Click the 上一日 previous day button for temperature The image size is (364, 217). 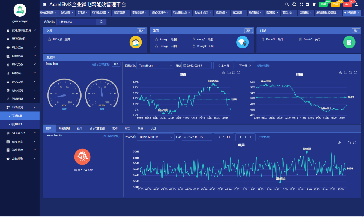tap(223, 66)
